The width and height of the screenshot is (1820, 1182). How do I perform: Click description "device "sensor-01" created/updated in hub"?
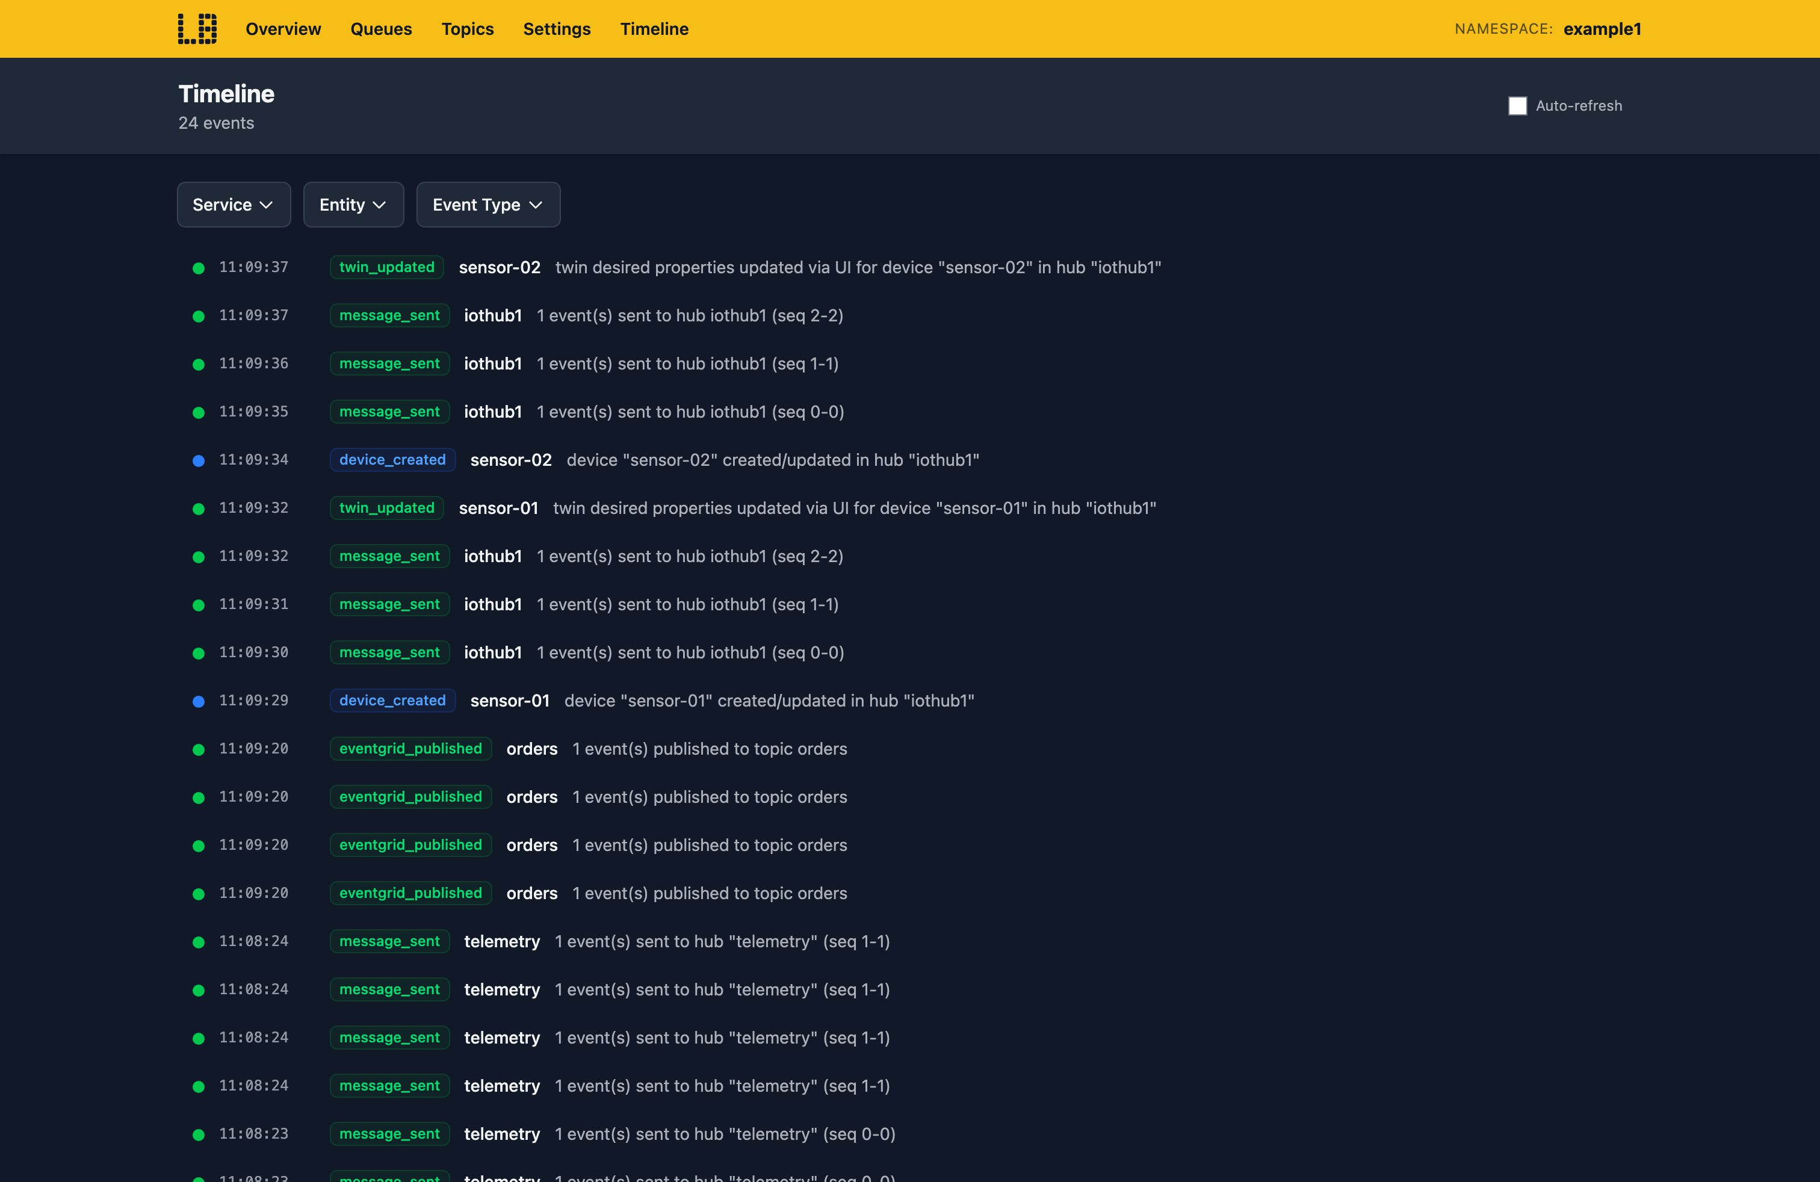pos(769,701)
